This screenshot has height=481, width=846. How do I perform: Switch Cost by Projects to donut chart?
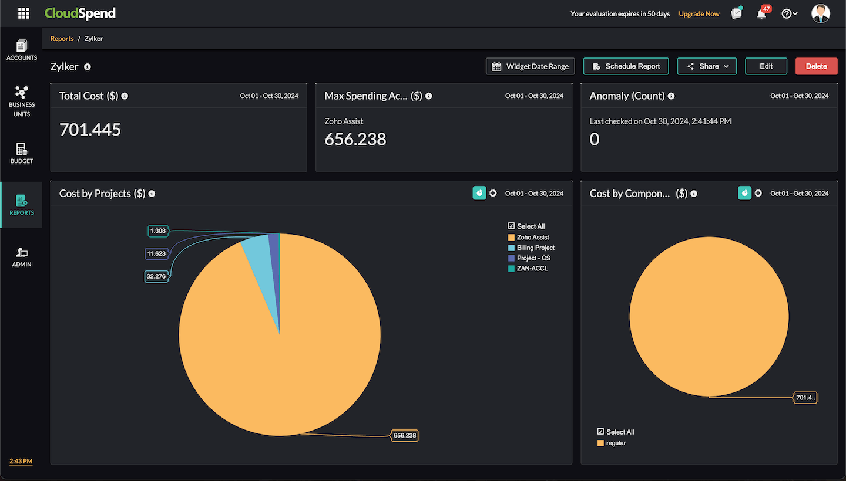[x=493, y=193]
